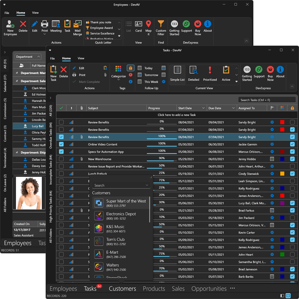
Task: Click 'Click here to add a new Task'
Action: [177, 115]
